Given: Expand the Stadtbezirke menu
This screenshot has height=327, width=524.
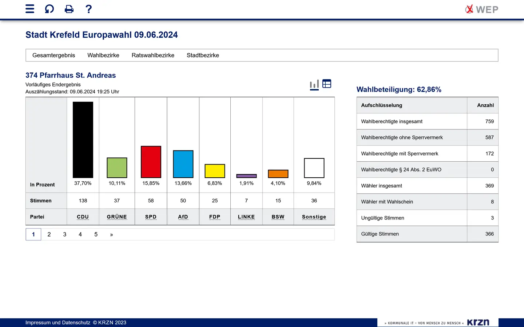Looking at the screenshot, I should tap(203, 55).
